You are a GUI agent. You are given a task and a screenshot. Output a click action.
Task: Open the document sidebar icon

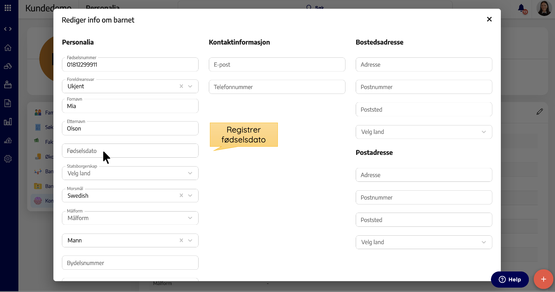(x=8, y=103)
